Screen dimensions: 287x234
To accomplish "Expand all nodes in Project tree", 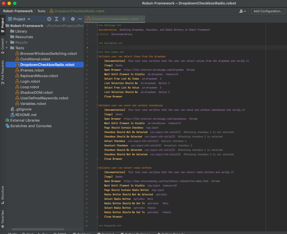I will (x=56, y=19).
